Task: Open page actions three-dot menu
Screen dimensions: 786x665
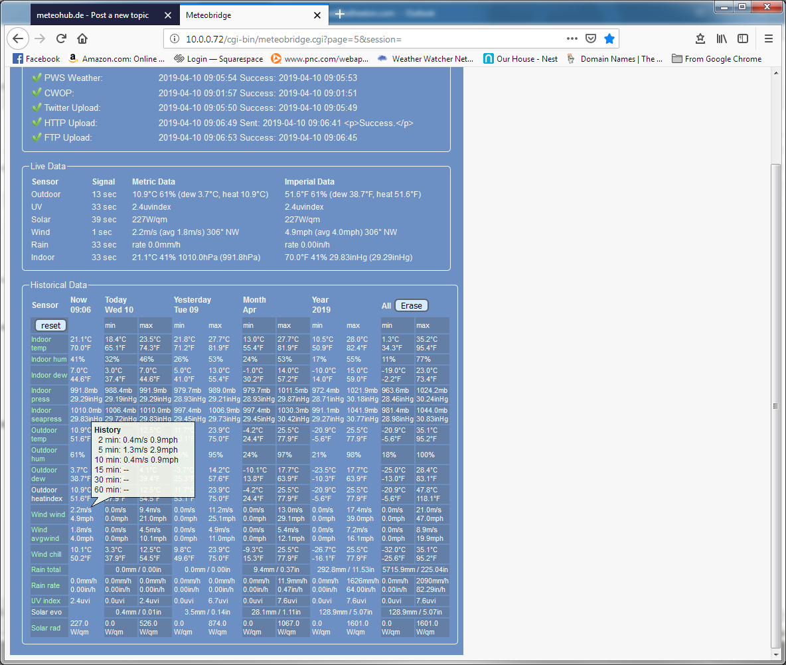Action: click(572, 38)
